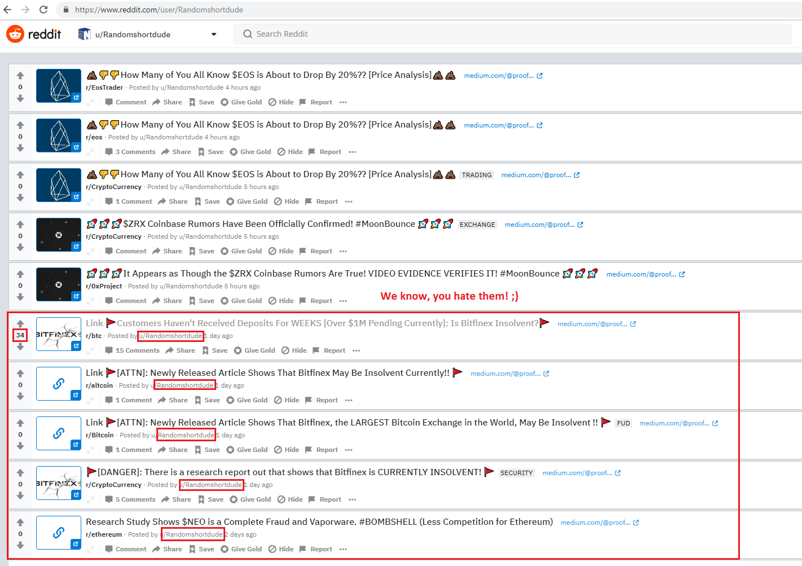The width and height of the screenshot is (802, 566).
Task: Open medium.com link on the $NEO Fraud post
Action: point(599,523)
